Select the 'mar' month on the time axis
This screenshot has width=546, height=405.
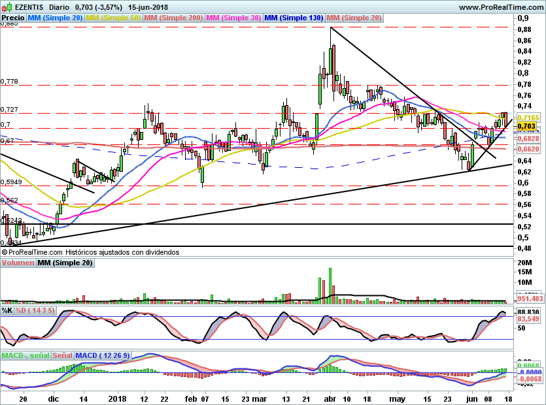(260, 398)
